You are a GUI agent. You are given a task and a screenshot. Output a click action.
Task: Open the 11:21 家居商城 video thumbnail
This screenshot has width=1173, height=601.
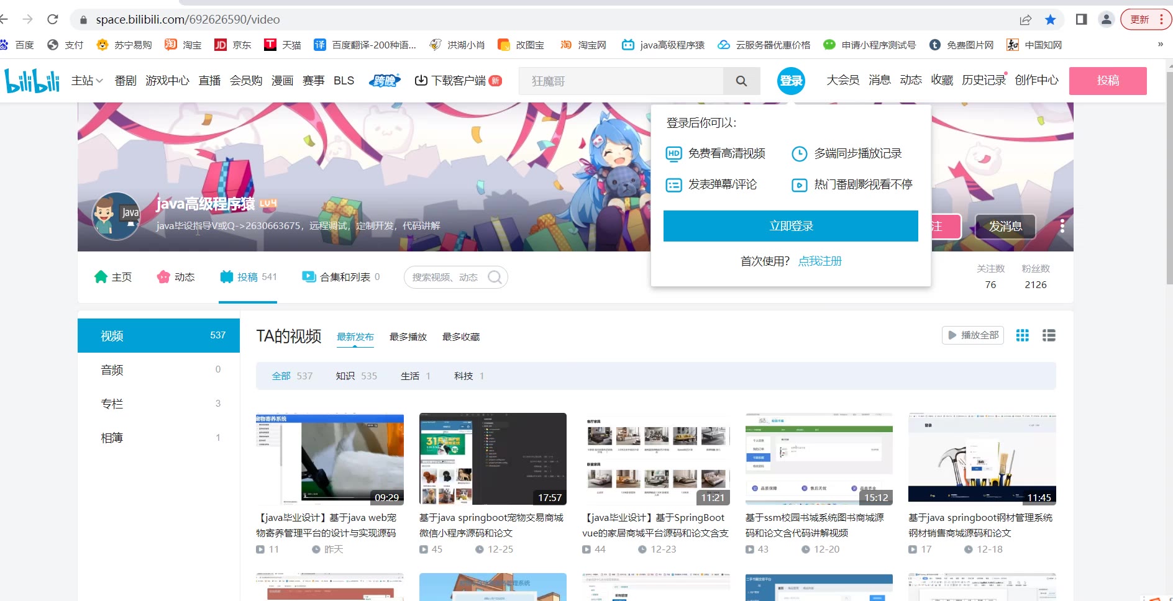[656, 459]
